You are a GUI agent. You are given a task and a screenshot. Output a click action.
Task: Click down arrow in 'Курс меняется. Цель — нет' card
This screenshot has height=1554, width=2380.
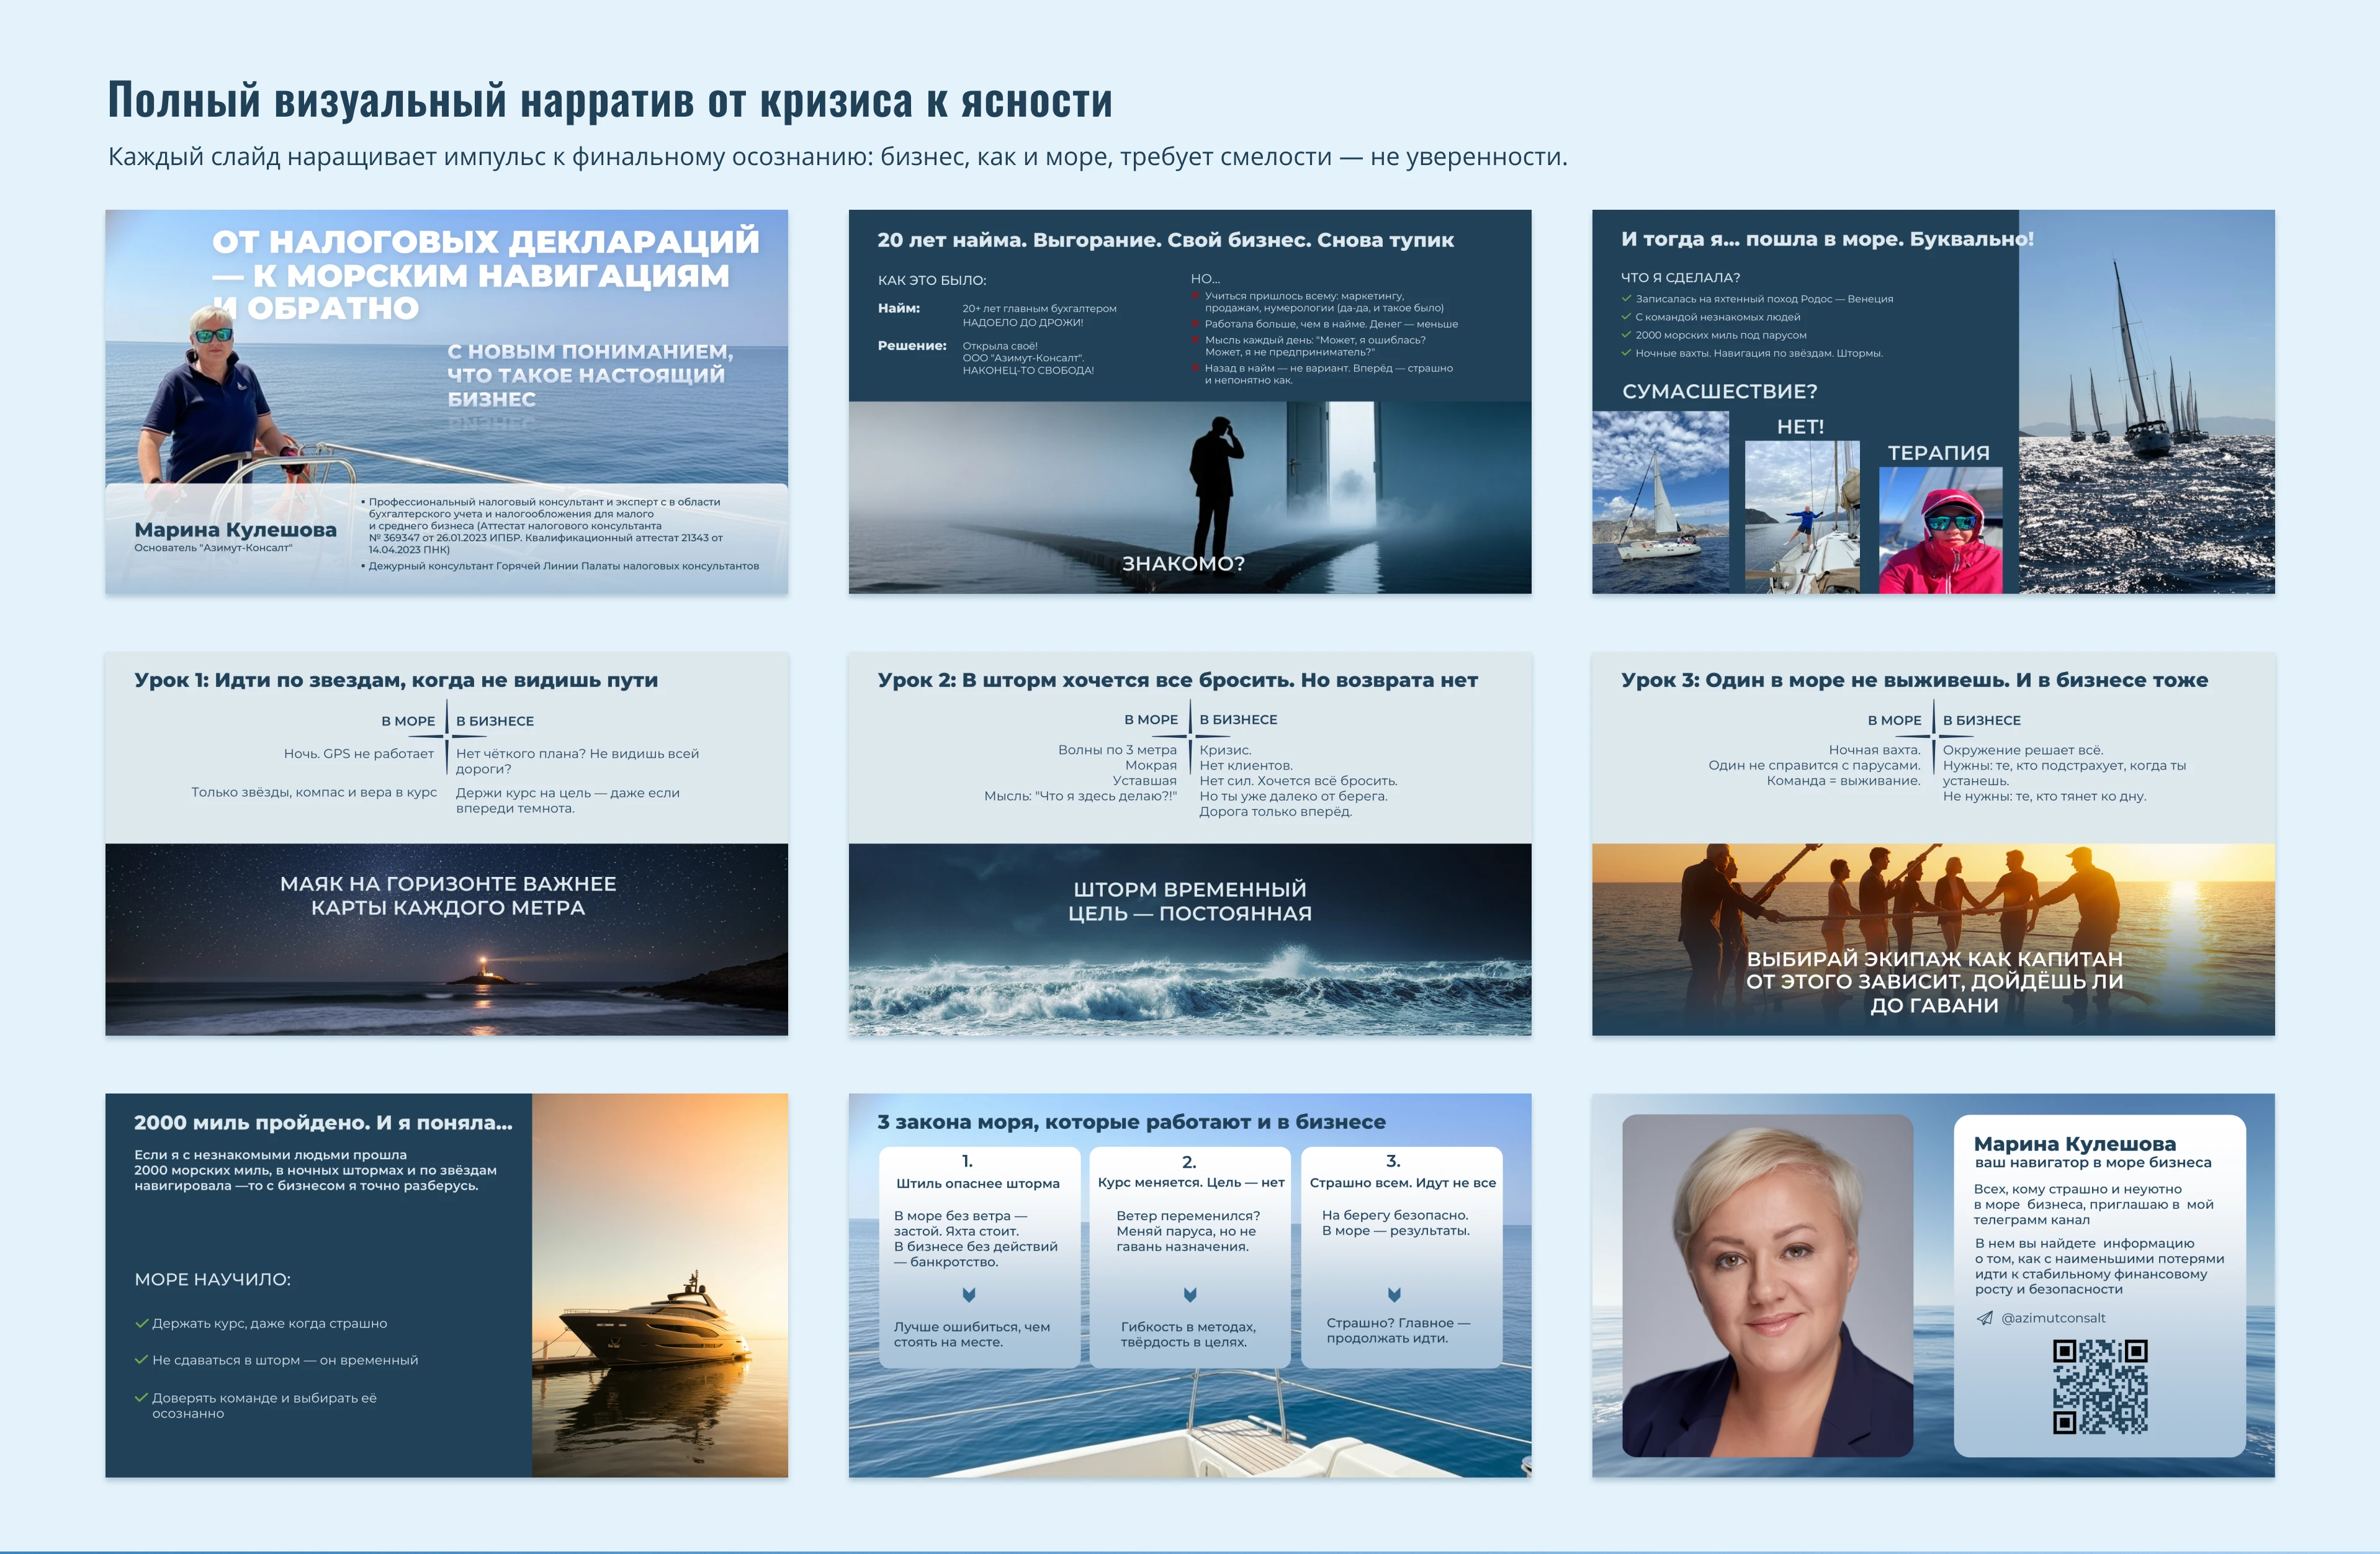(x=1190, y=1295)
